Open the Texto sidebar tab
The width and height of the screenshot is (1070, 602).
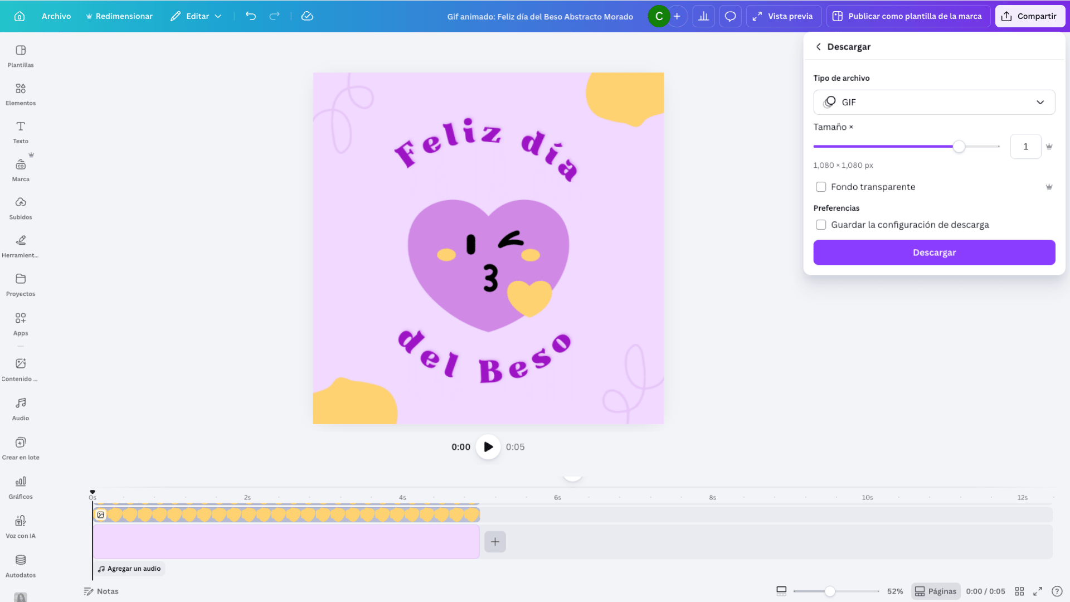[x=21, y=132]
